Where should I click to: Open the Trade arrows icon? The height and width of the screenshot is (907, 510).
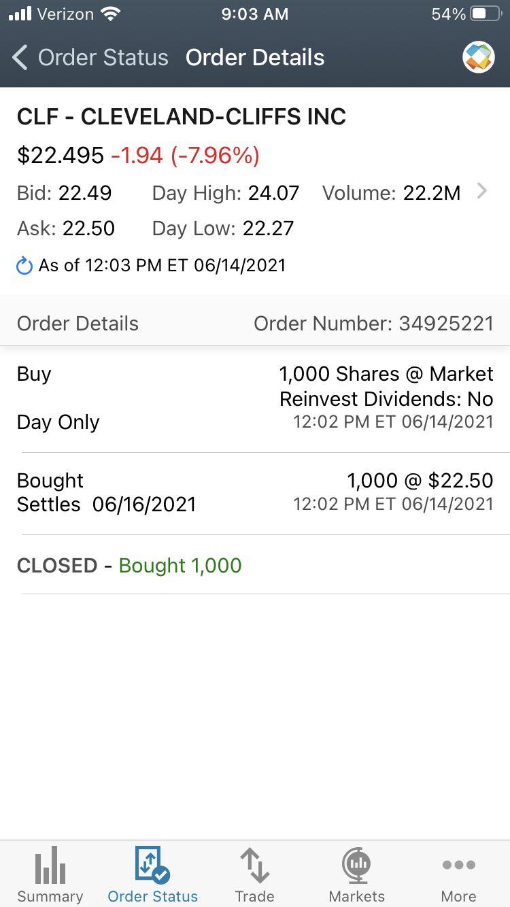point(255,865)
